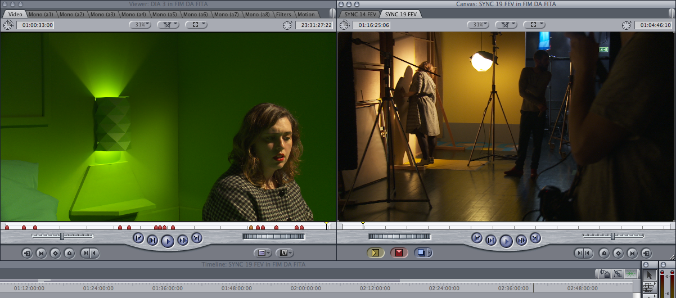Click Add Motion Keyframe button in Viewer
676x298 pixels.
[55, 254]
